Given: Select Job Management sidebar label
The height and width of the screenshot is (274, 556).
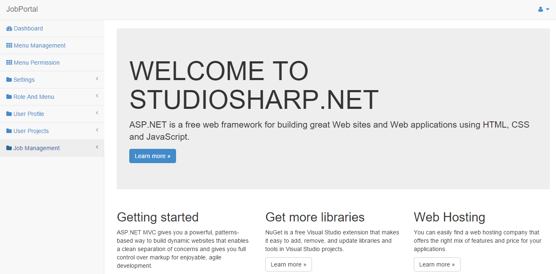Looking at the screenshot, I should point(36,148).
